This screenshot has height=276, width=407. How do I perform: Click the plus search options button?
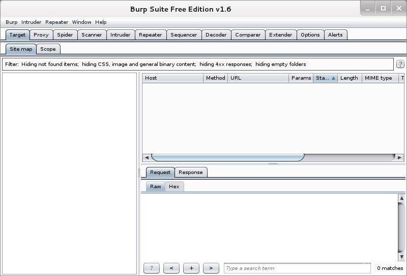[x=191, y=268]
